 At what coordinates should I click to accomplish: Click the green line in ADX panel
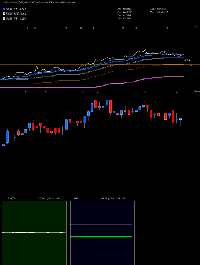(101, 237)
